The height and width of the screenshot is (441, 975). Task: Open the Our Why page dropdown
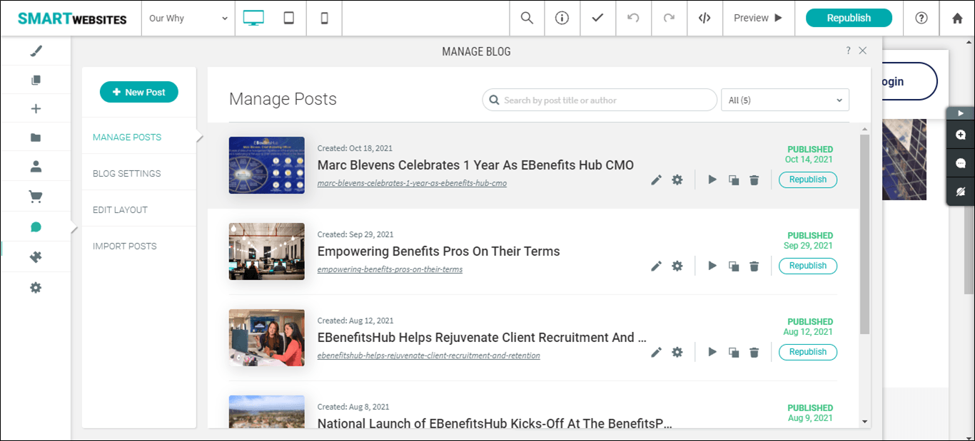(x=188, y=18)
